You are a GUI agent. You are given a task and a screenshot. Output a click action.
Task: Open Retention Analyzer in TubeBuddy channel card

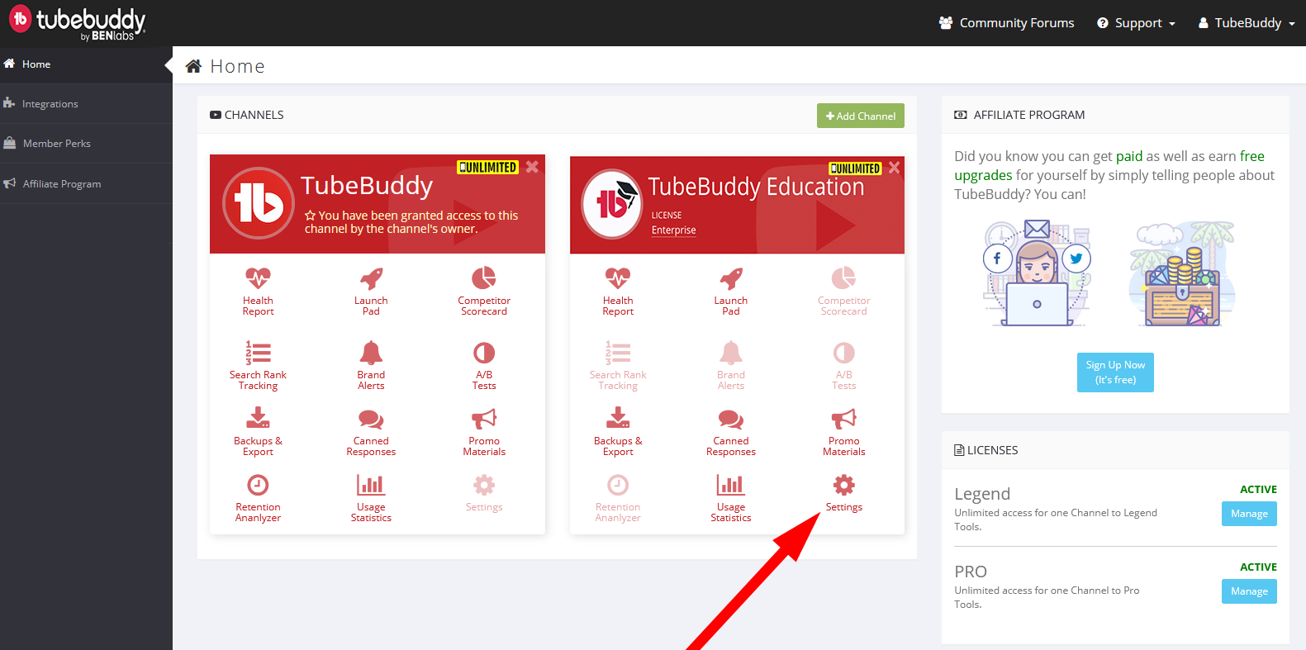(258, 498)
